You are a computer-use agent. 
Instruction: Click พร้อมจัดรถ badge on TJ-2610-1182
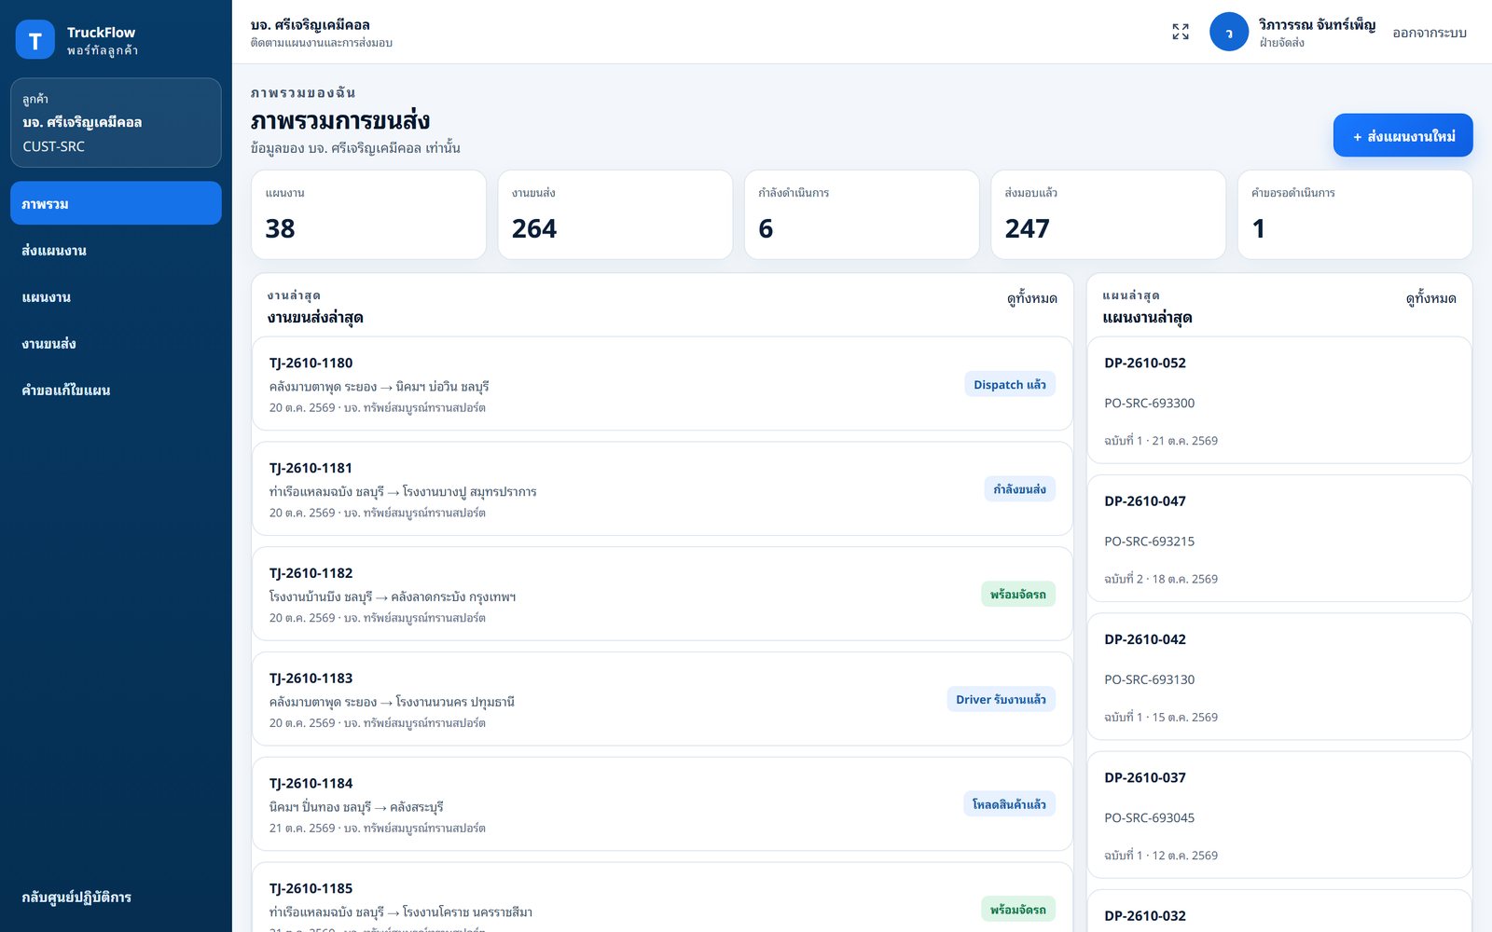tap(1018, 594)
